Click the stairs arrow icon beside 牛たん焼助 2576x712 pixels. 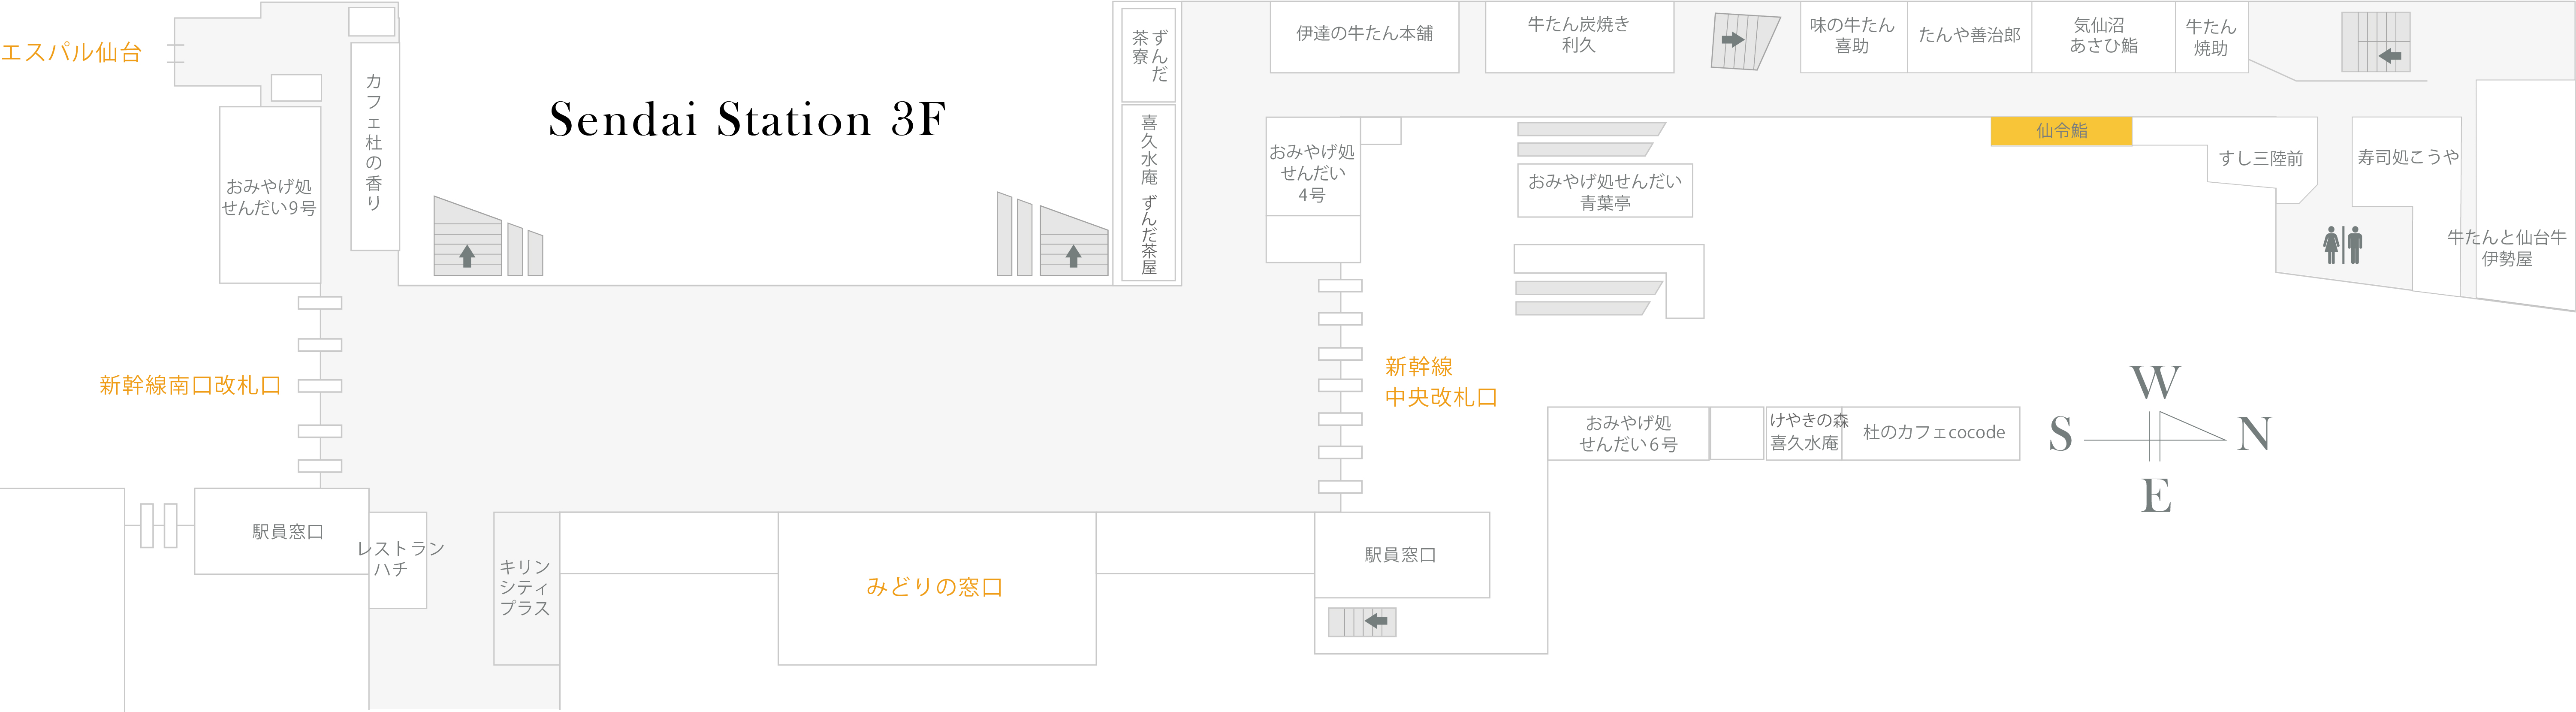[x=2389, y=56]
